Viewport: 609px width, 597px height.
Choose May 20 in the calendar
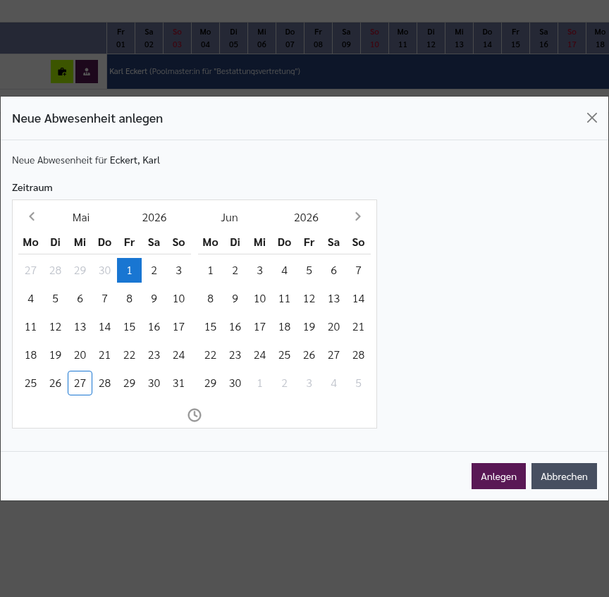pos(80,355)
